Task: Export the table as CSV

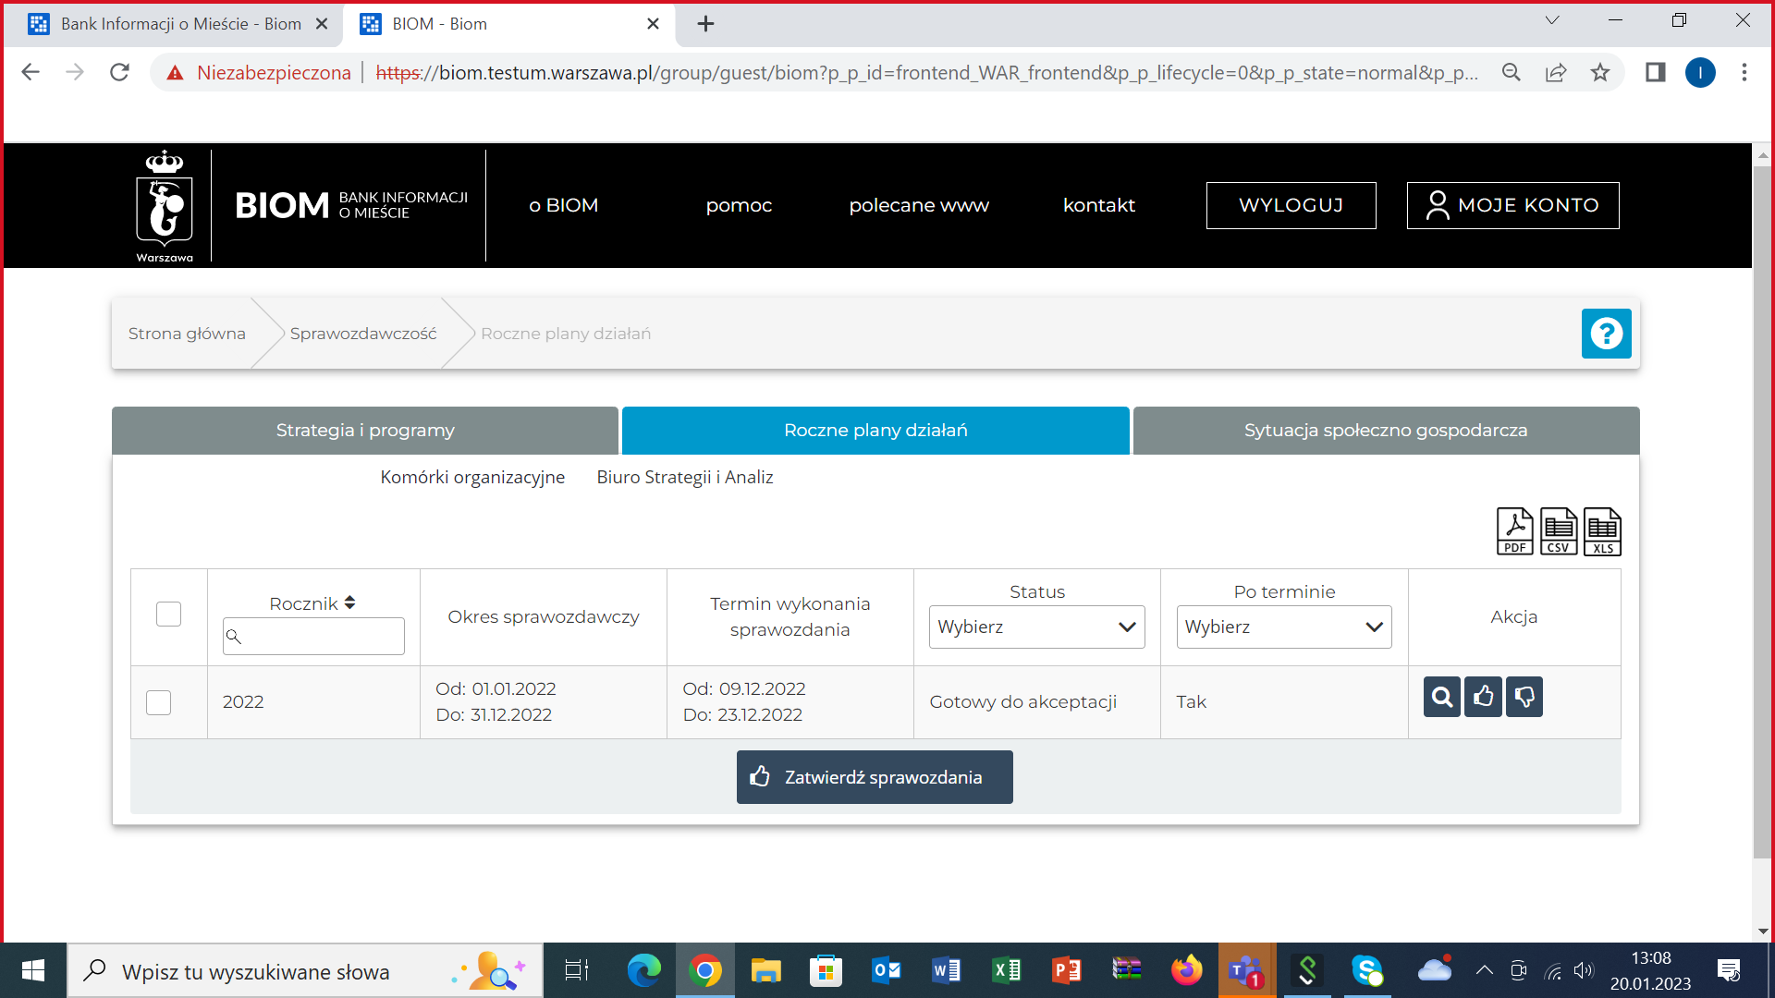Action: tap(1559, 531)
